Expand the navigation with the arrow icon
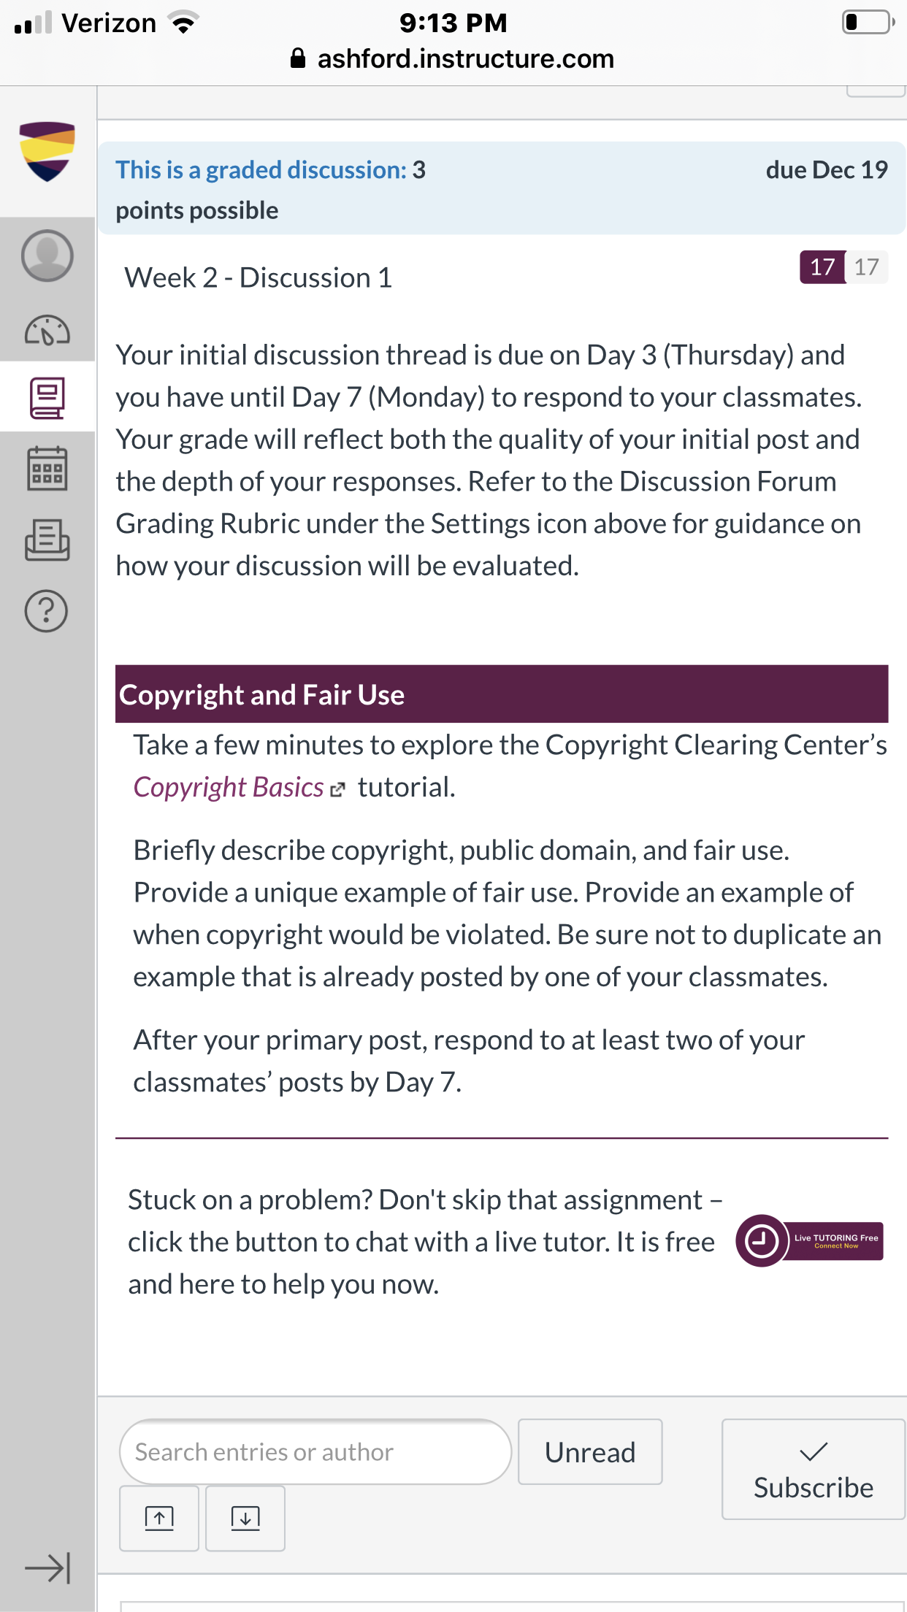This screenshot has width=907, height=1612. click(x=47, y=1567)
